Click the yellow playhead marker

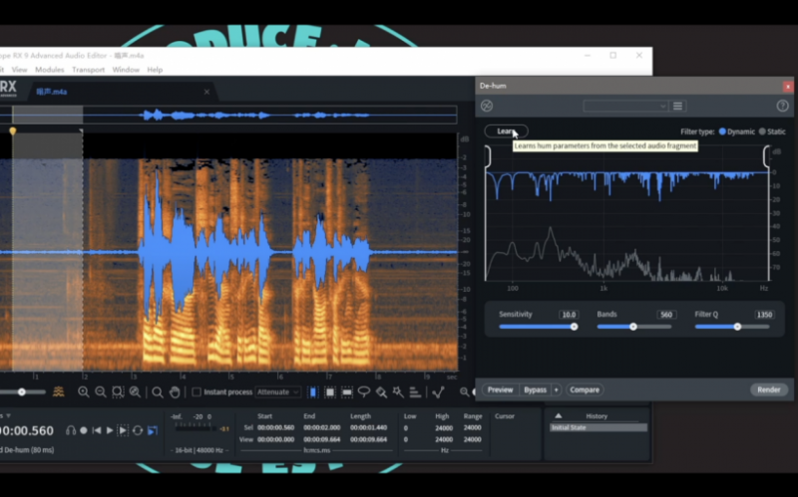[13, 131]
